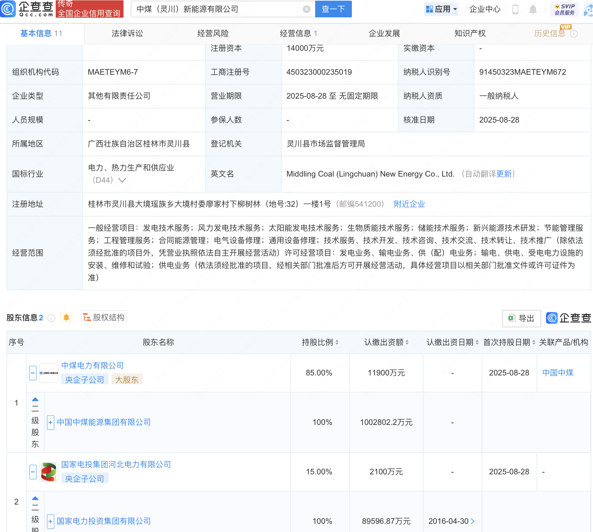Open the notifications bell in header
593x532 pixels.
(x=533, y=9)
